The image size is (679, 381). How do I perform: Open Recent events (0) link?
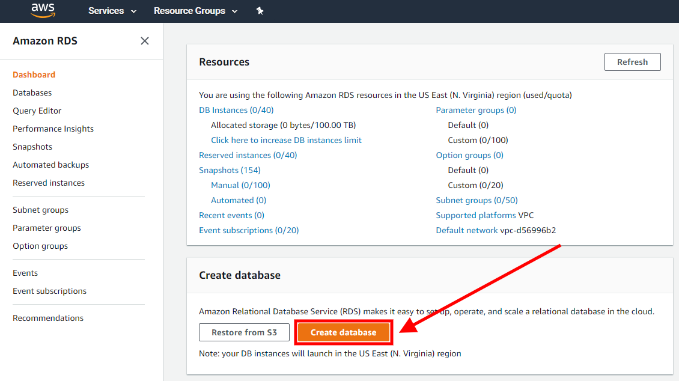[x=231, y=215]
